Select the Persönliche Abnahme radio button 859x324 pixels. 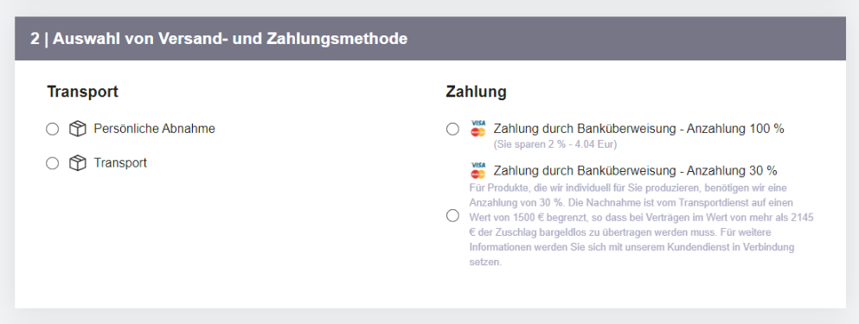coord(53,129)
